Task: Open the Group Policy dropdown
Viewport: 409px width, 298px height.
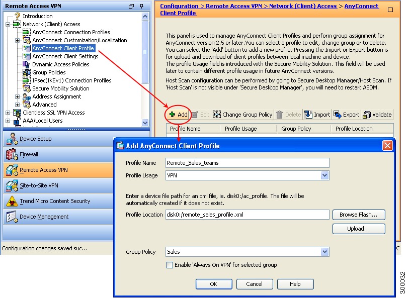Action: tap(324, 252)
